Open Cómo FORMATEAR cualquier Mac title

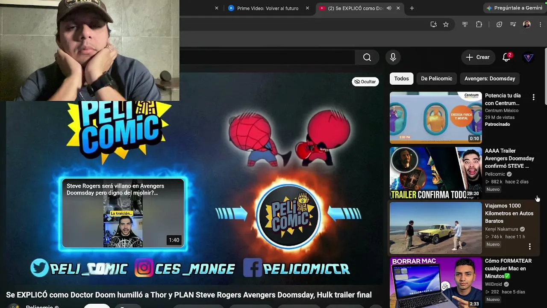(508, 269)
